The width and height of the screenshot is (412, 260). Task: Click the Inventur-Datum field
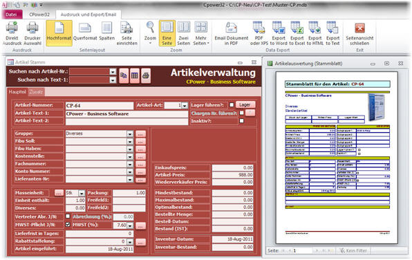pyautogui.click(x=232, y=239)
